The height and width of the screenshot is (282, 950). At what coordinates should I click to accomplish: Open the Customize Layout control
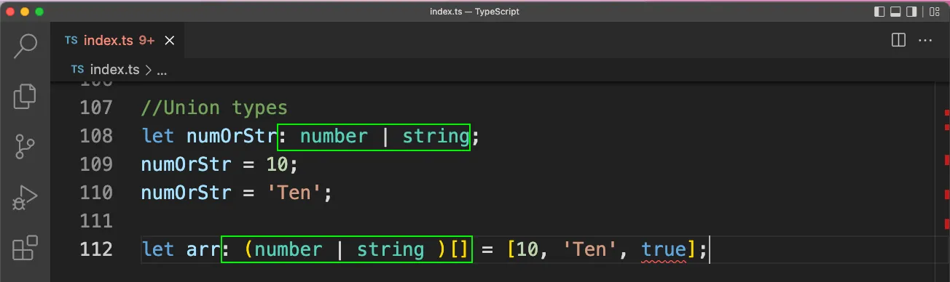[934, 12]
